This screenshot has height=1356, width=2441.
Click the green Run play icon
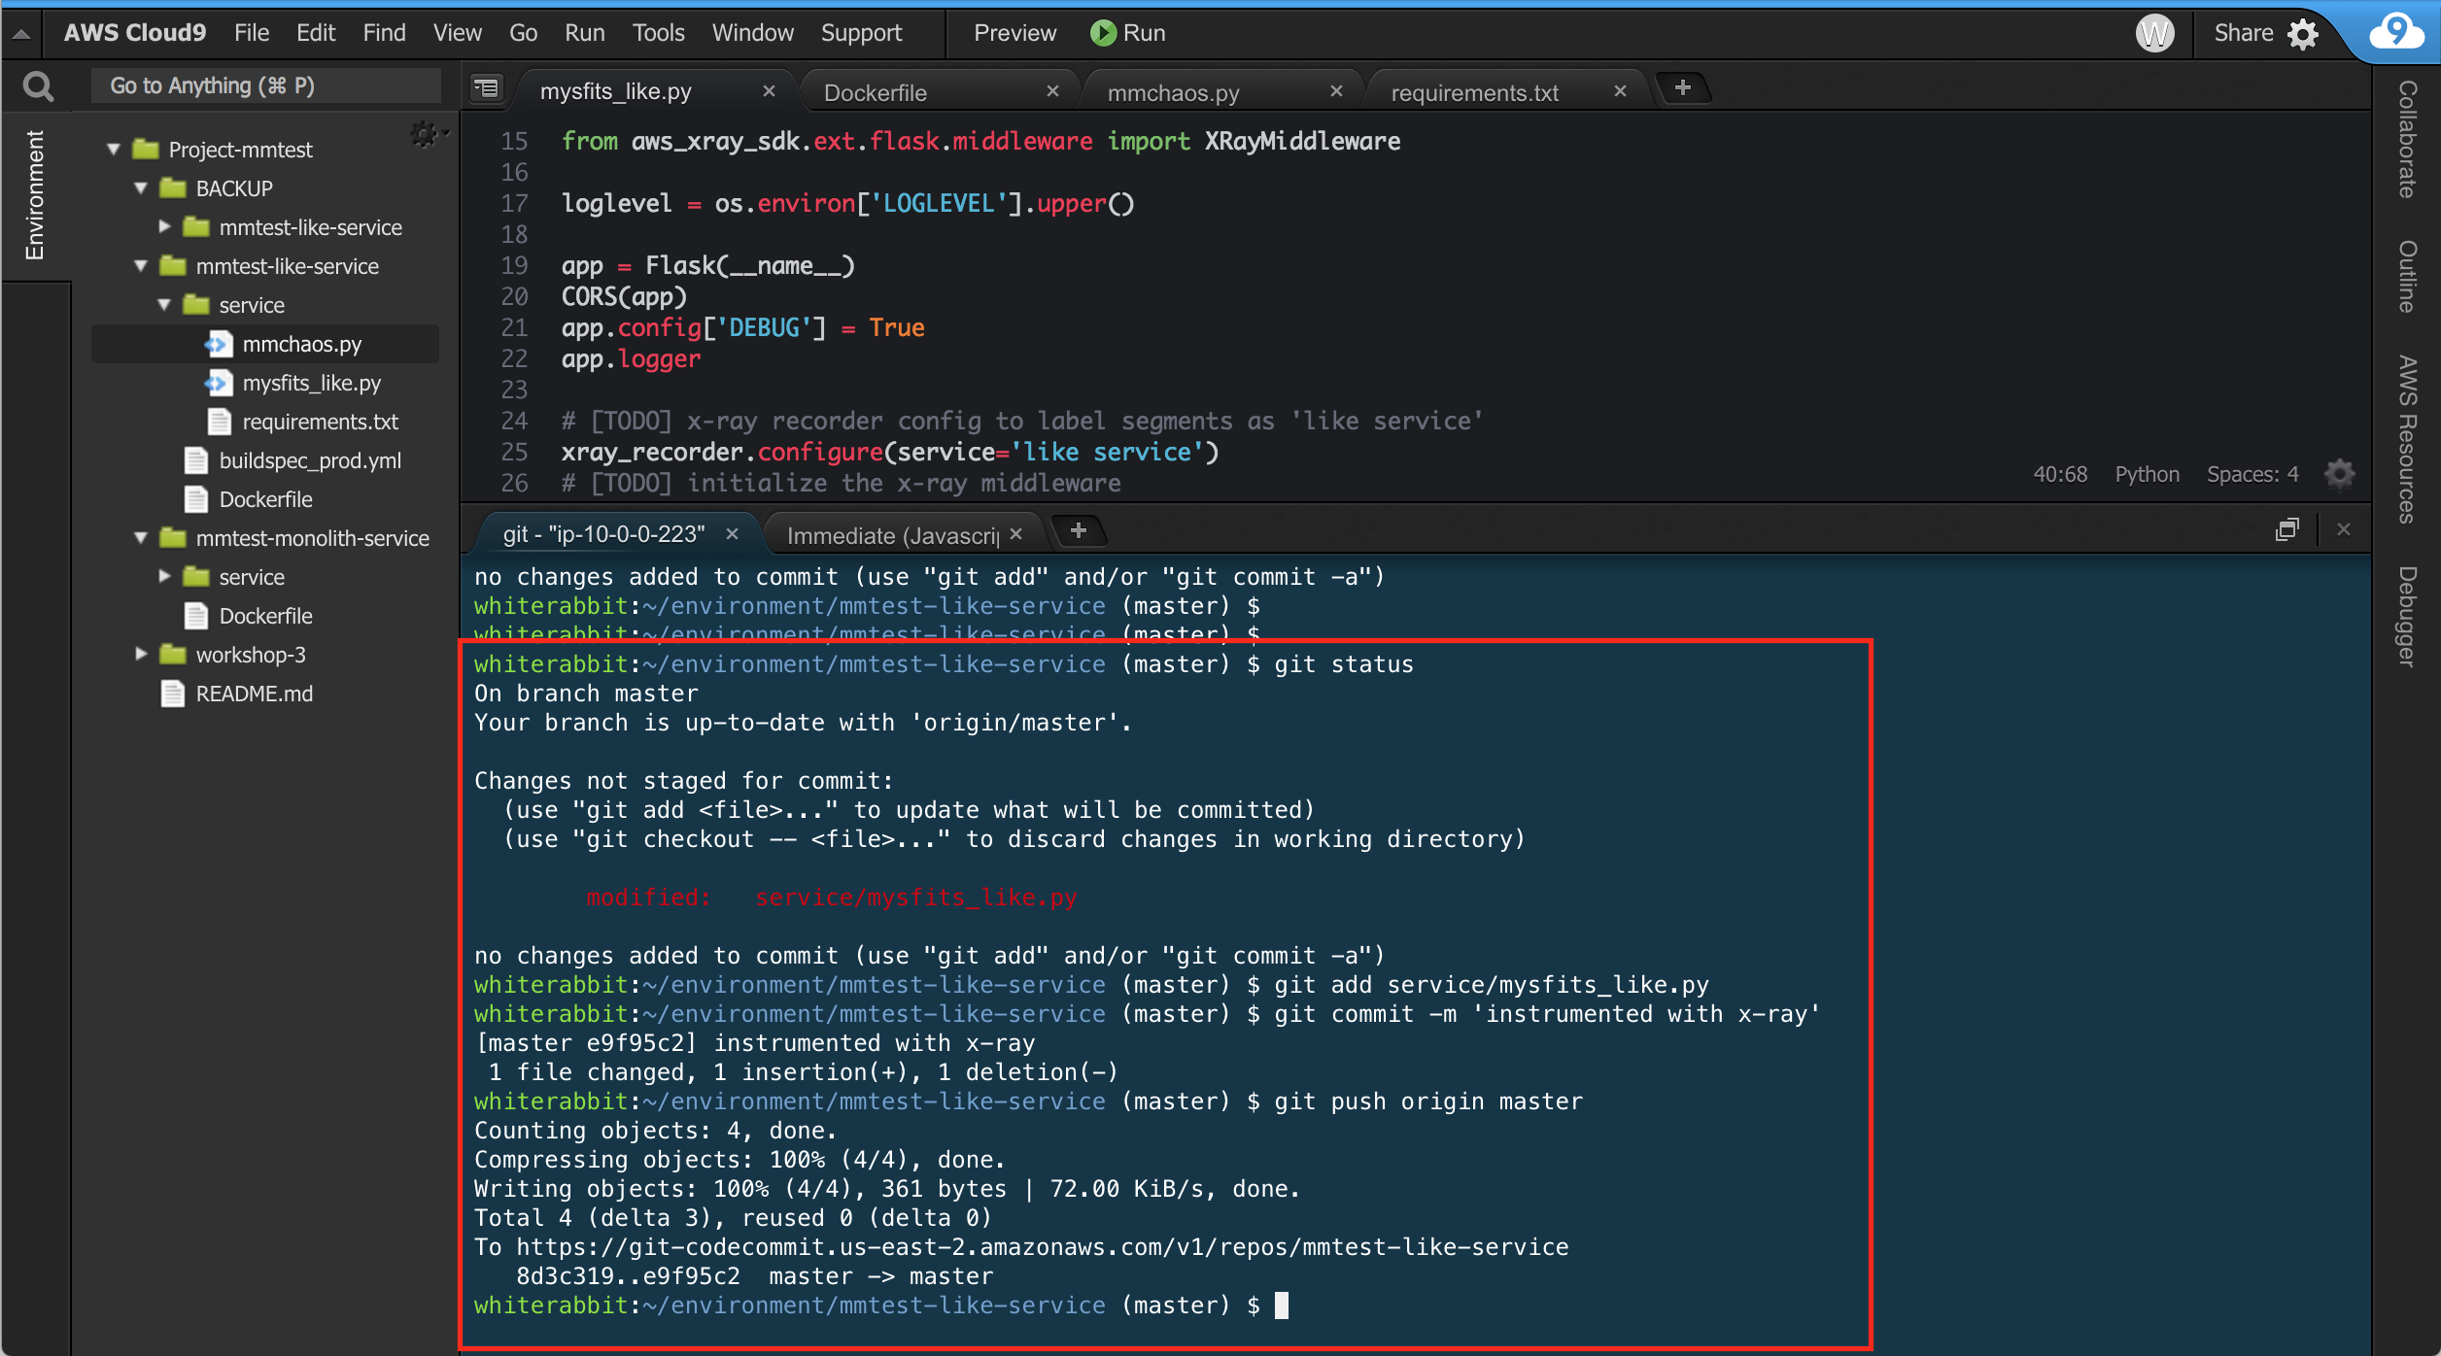[x=1103, y=33]
